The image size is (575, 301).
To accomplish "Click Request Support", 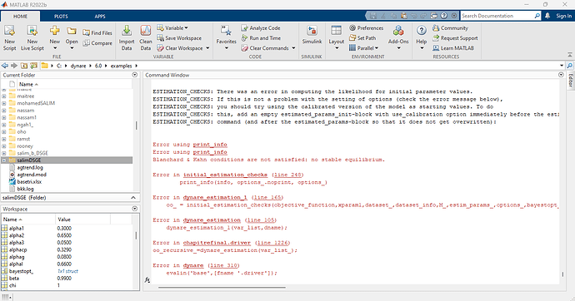I will point(455,38).
